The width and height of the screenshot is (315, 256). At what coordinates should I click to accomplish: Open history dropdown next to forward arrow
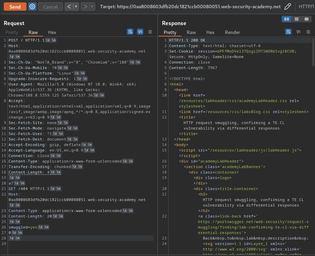92,7
